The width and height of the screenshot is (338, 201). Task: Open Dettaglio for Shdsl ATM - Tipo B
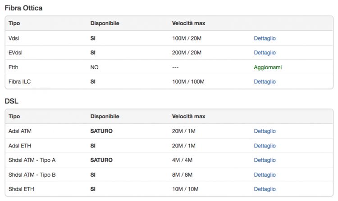pos(265,174)
